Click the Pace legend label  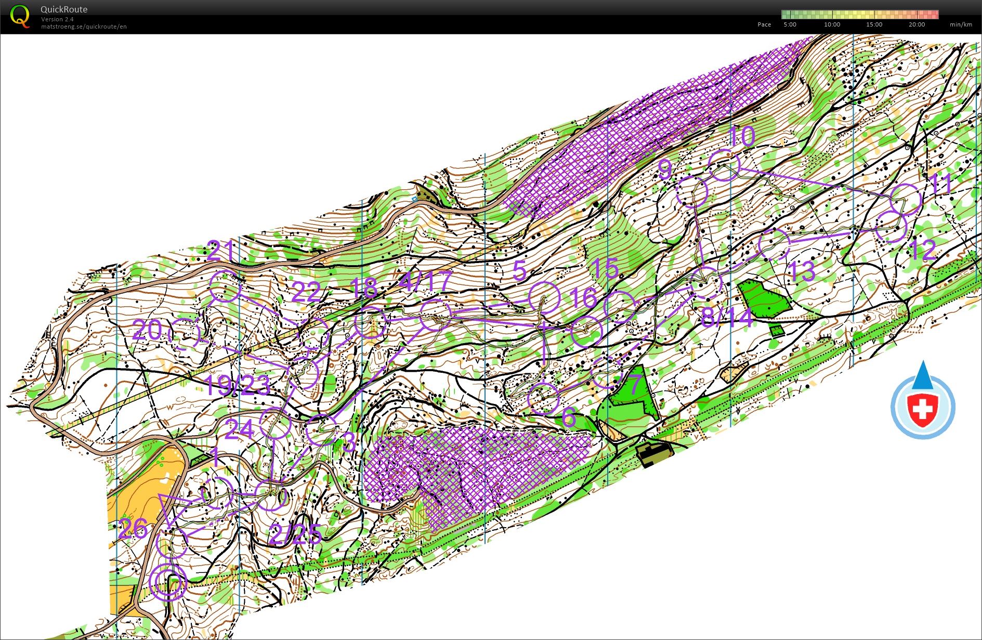click(764, 24)
